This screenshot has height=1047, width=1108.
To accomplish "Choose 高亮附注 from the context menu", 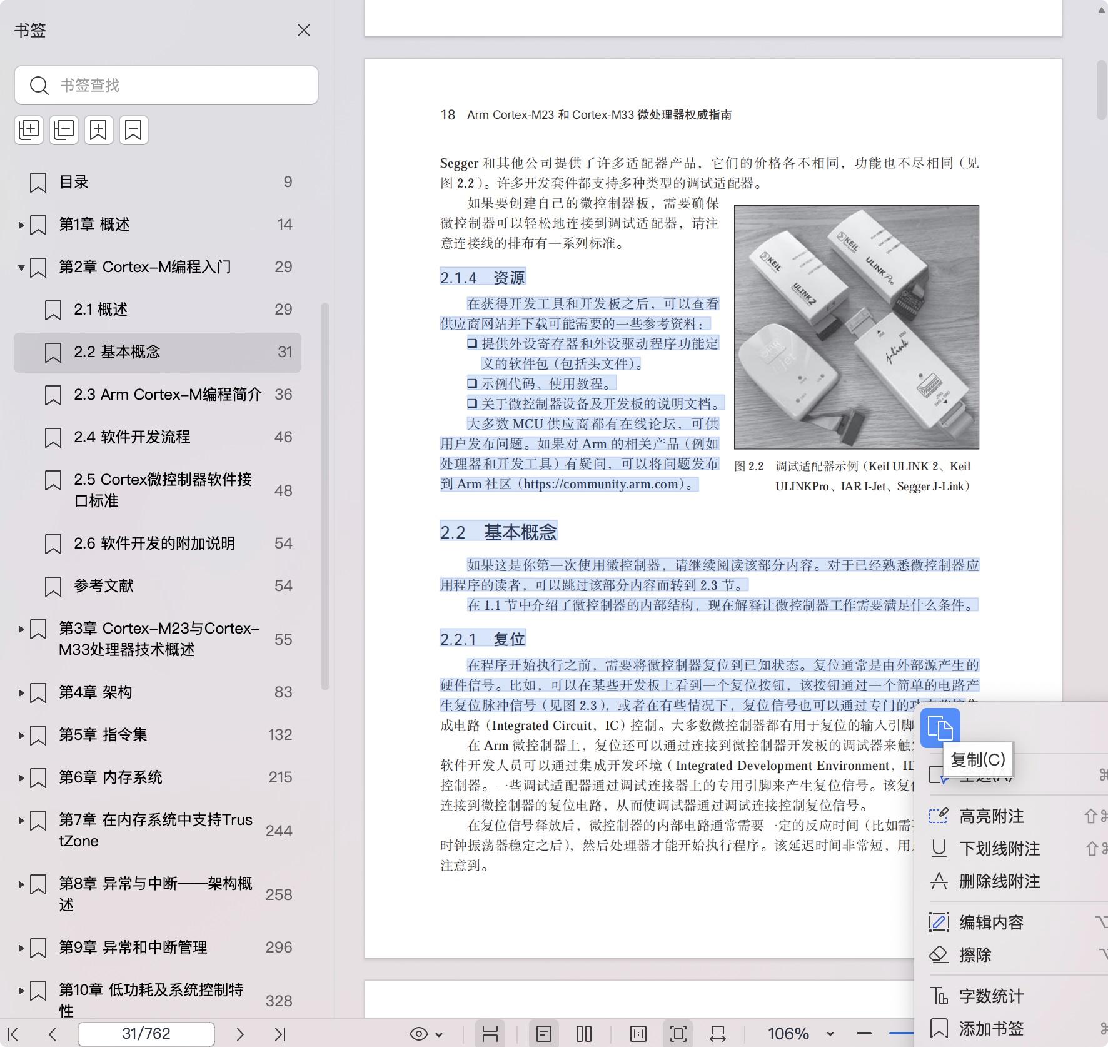I will tap(991, 816).
